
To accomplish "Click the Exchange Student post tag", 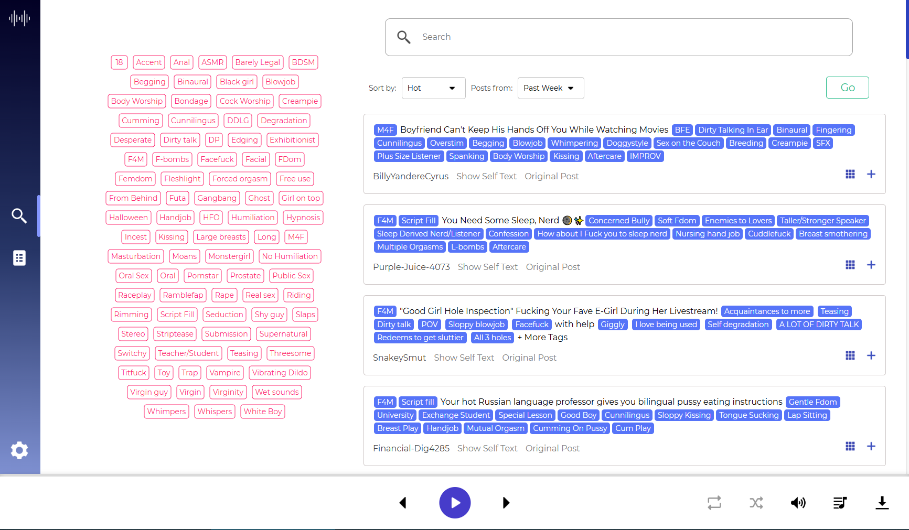I will coord(456,415).
